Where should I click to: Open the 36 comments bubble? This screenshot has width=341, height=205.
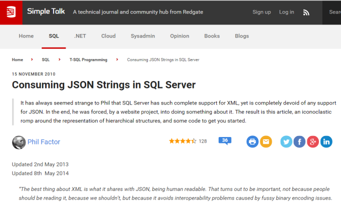tap(225, 141)
